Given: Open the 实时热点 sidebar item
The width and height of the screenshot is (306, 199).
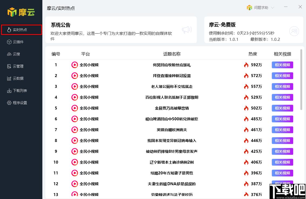Looking at the screenshot, I should click(x=22, y=30).
